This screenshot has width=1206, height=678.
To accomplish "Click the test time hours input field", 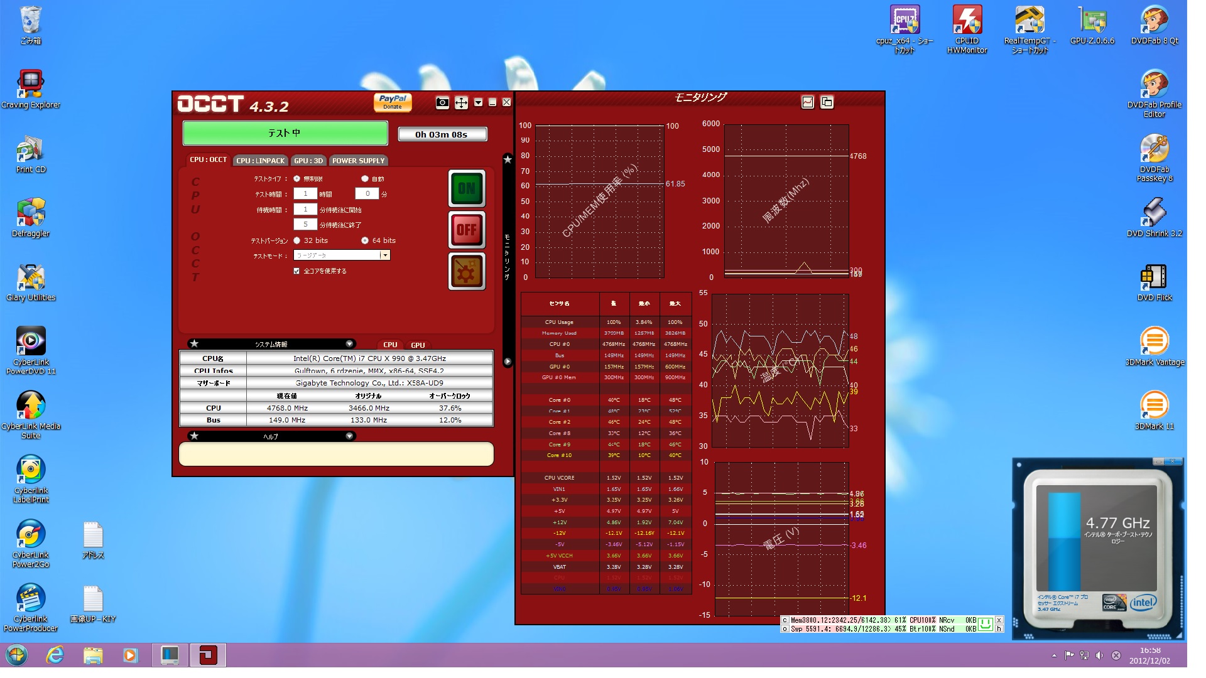I will click(305, 194).
